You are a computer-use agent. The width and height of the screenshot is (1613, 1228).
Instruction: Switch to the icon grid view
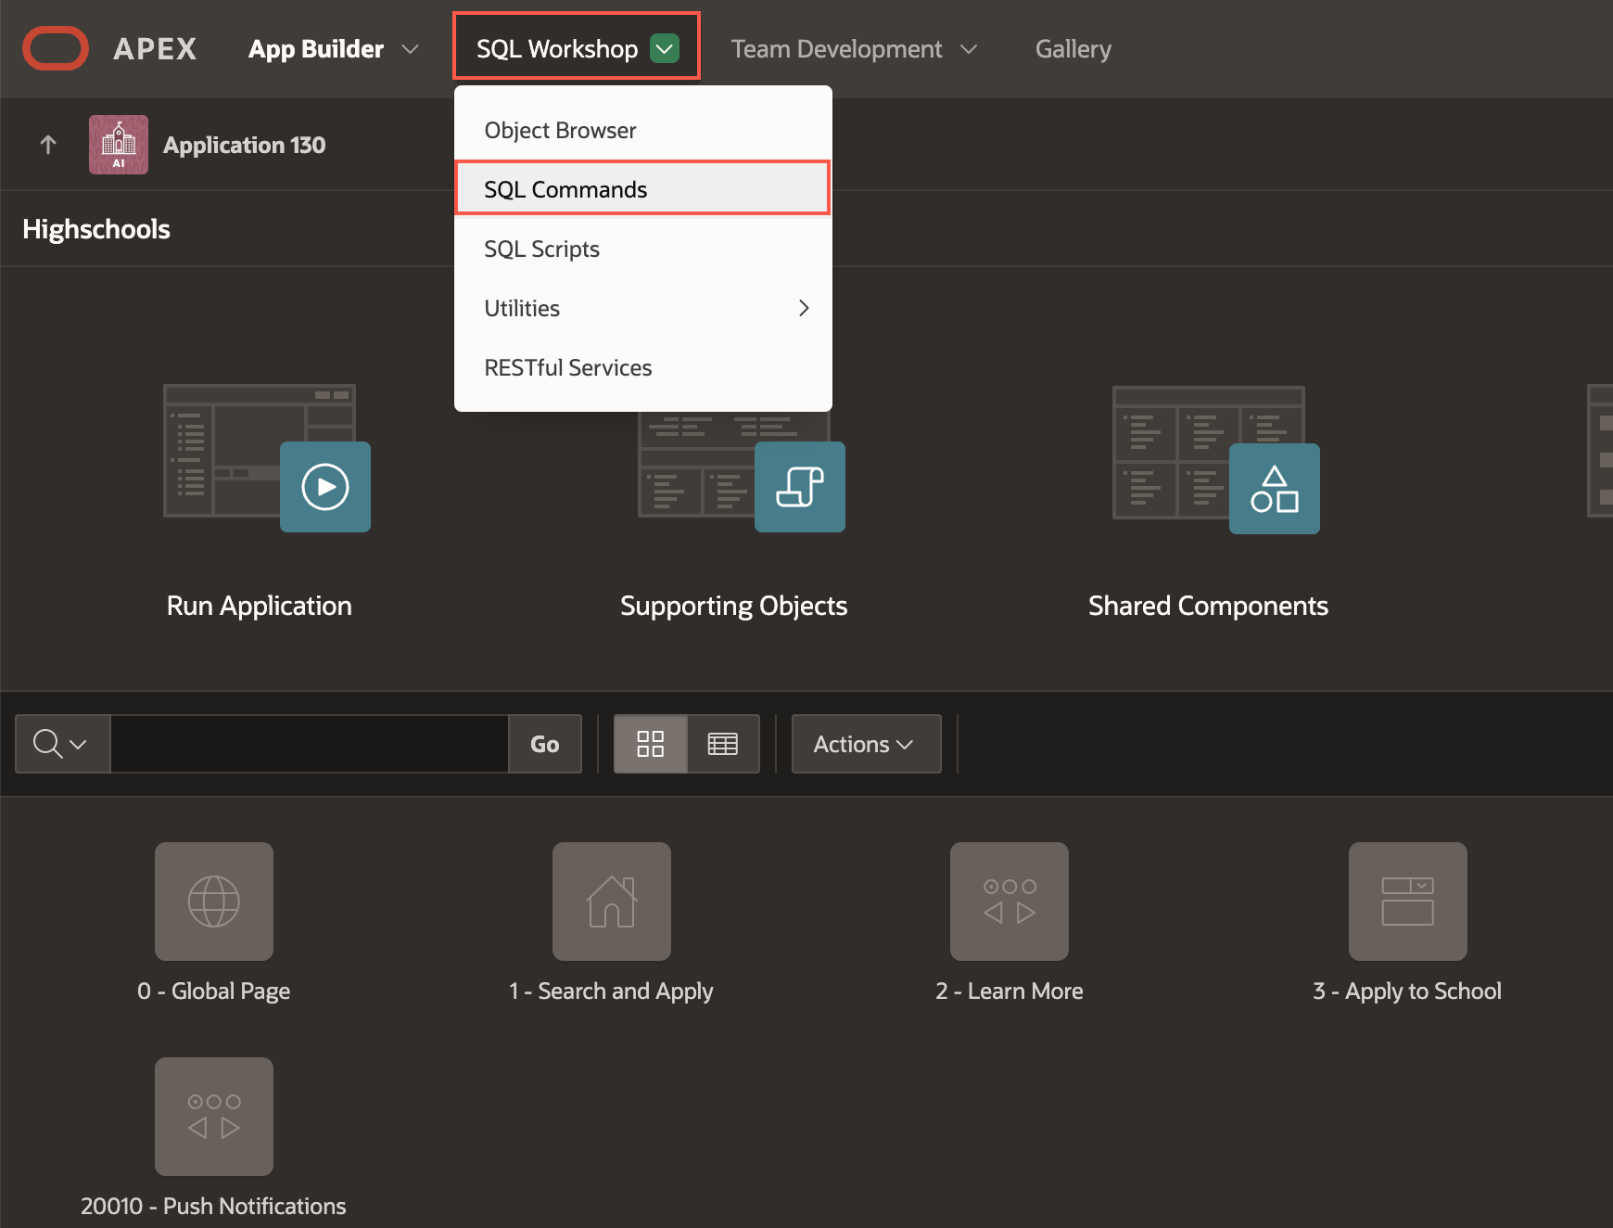651,744
